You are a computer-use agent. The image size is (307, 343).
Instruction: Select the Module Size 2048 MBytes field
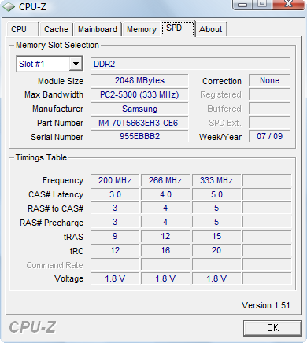[139, 80]
